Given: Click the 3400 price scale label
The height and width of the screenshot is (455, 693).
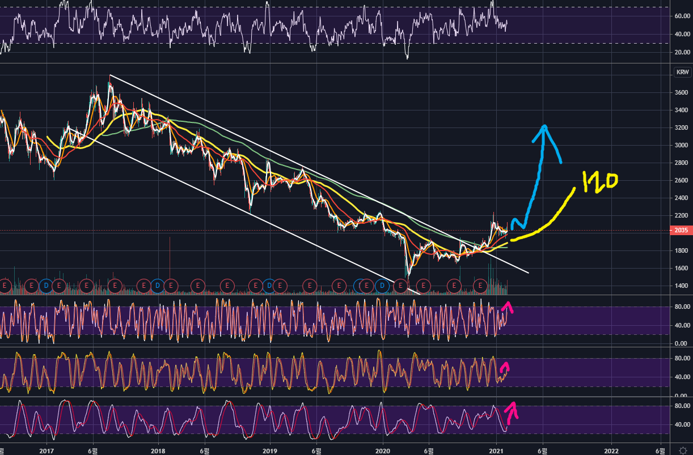Looking at the screenshot, I should pyautogui.click(x=681, y=110).
